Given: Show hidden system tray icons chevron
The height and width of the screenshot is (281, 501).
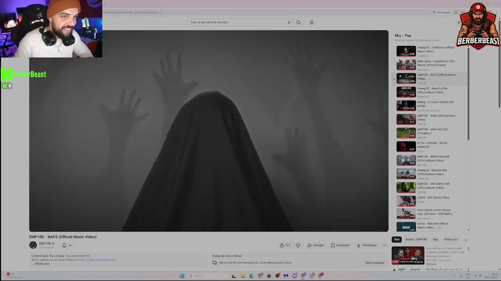Looking at the screenshot, I should [455, 276].
